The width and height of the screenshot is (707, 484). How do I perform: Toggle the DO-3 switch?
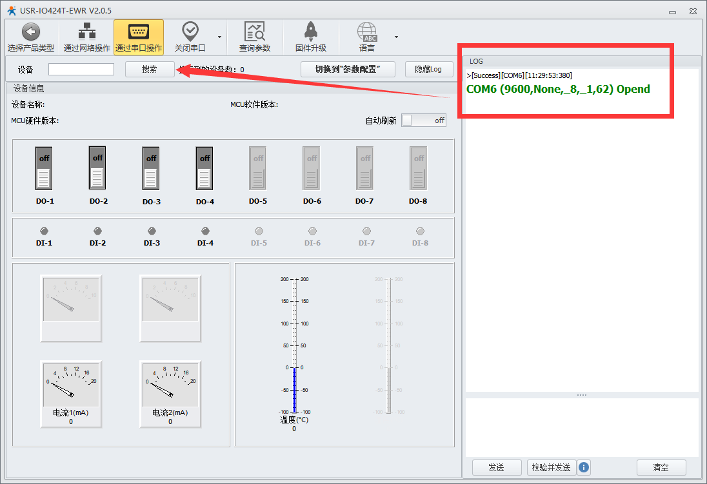151,168
